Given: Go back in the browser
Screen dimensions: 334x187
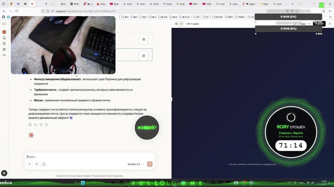Looking at the screenshot, I should [4, 11].
